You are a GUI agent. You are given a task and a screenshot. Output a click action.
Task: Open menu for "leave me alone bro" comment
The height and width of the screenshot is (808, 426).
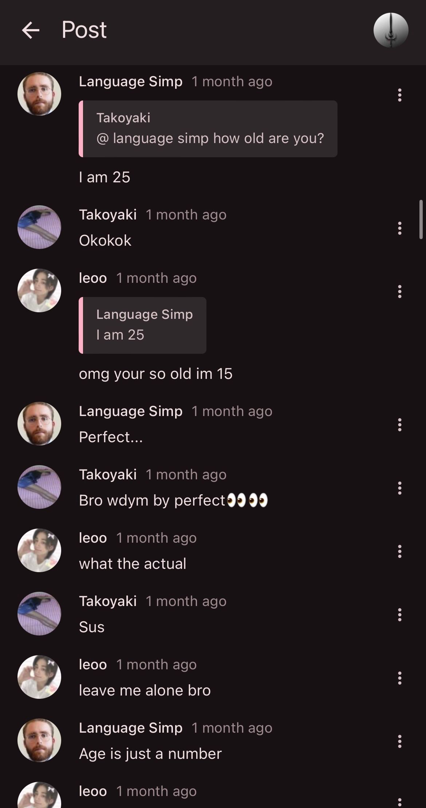pos(399,678)
